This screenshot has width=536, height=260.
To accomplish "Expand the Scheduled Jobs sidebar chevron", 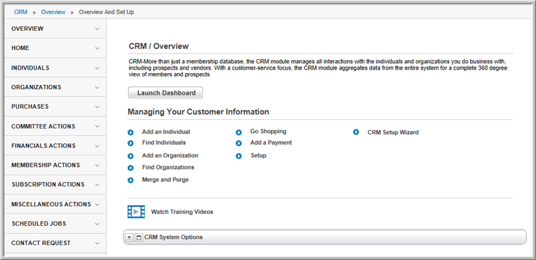I will (97, 224).
